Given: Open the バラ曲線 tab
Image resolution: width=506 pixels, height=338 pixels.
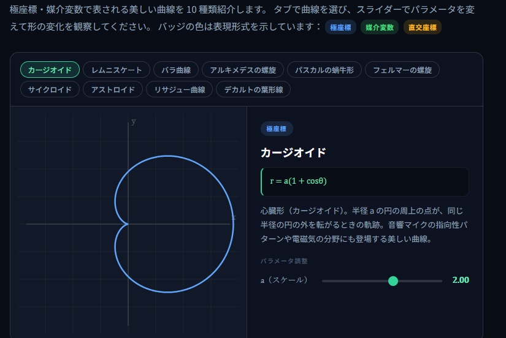Looking at the screenshot, I should 176,70.
